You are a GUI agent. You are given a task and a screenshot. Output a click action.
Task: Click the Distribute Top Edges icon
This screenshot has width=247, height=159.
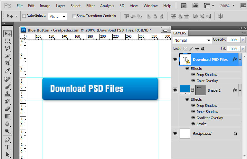click(x=174, y=16)
